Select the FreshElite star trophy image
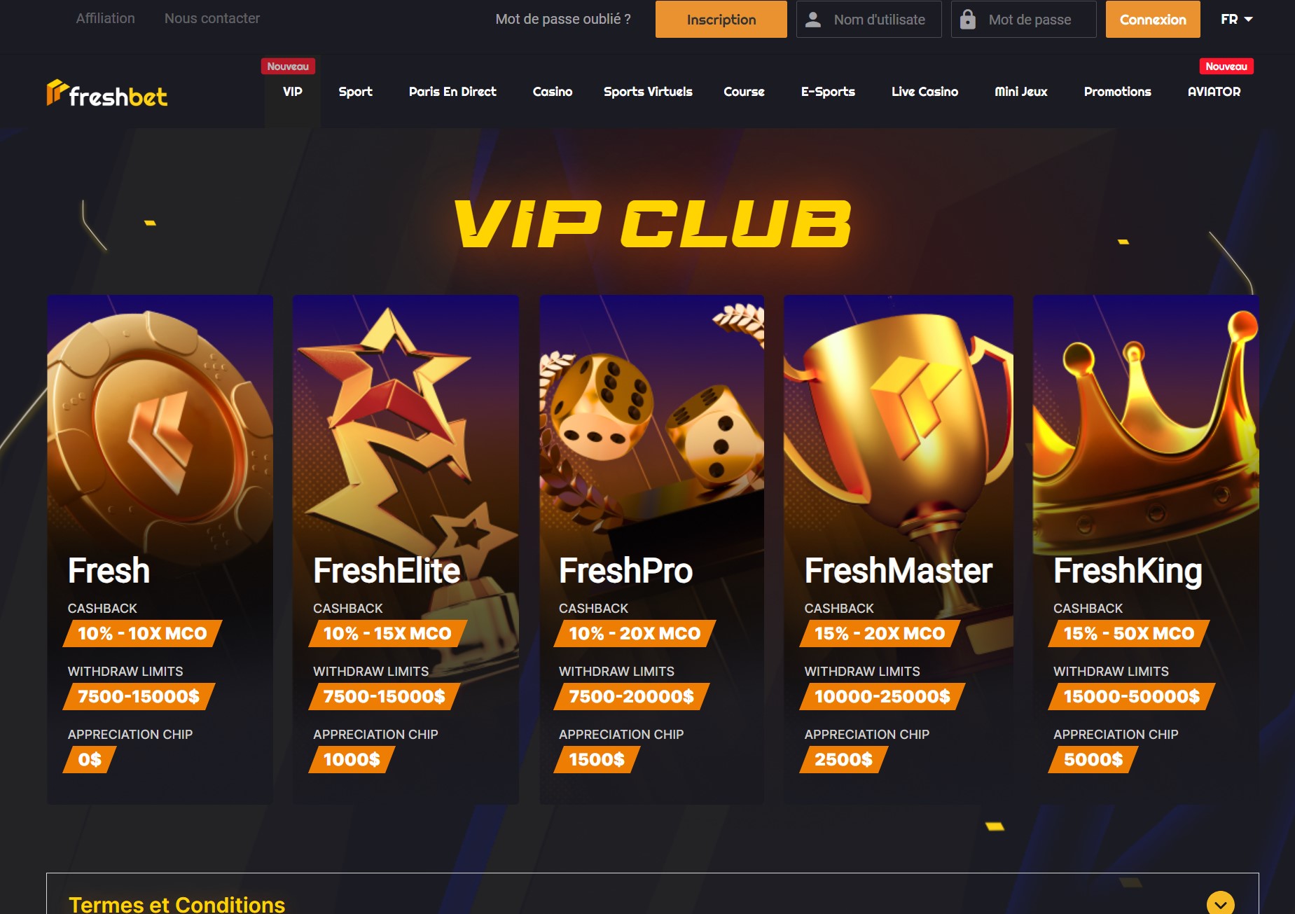This screenshot has width=1295, height=914. (x=406, y=427)
